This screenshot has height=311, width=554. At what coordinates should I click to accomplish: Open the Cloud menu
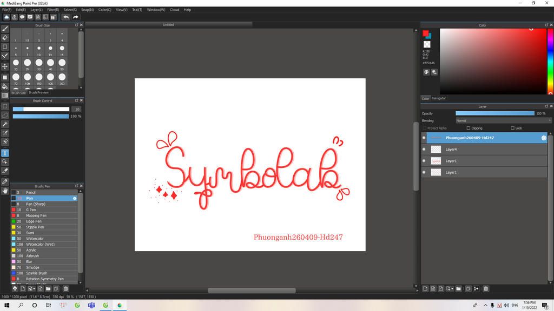(x=175, y=10)
